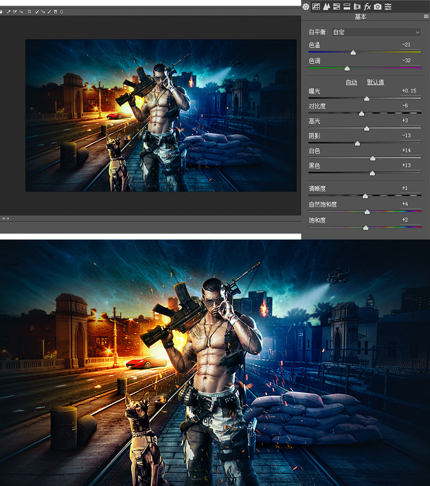Click the 黑色 value field showing +13
Screen dimensions: 430x486
pos(410,165)
